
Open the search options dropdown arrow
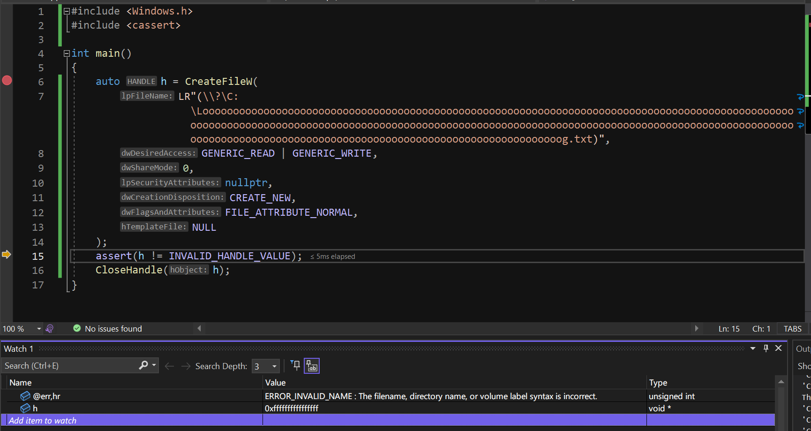click(154, 365)
